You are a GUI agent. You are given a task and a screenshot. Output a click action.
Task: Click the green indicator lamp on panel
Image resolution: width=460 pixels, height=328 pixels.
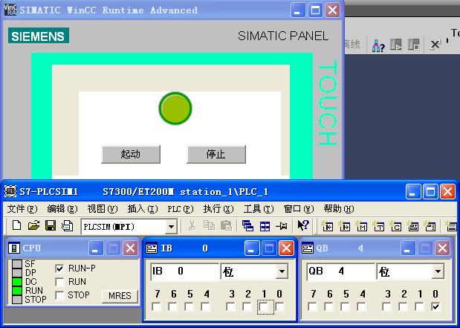tap(175, 109)
